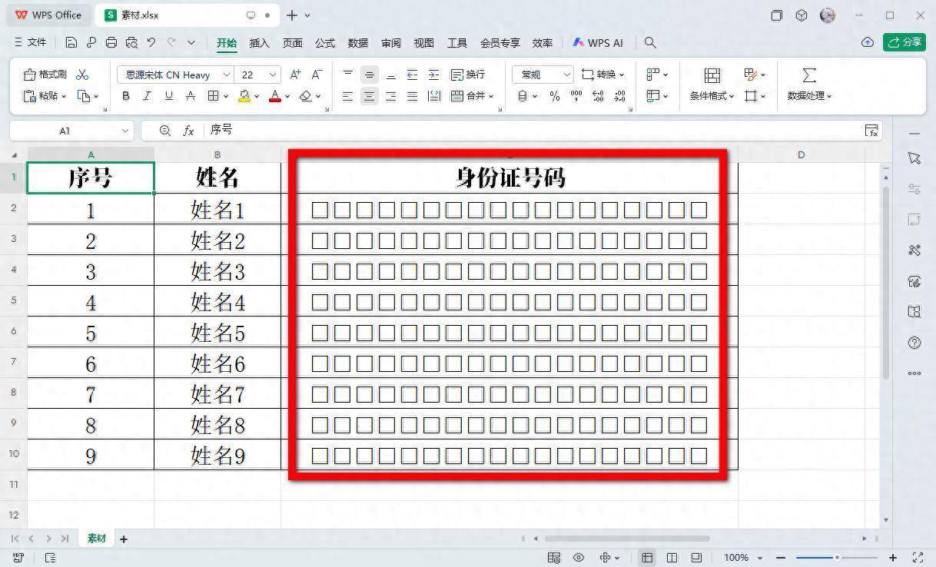The image size is (936, 567).
Task: Open the number format 常规 dropdown
Action: [x=566, y=75]
